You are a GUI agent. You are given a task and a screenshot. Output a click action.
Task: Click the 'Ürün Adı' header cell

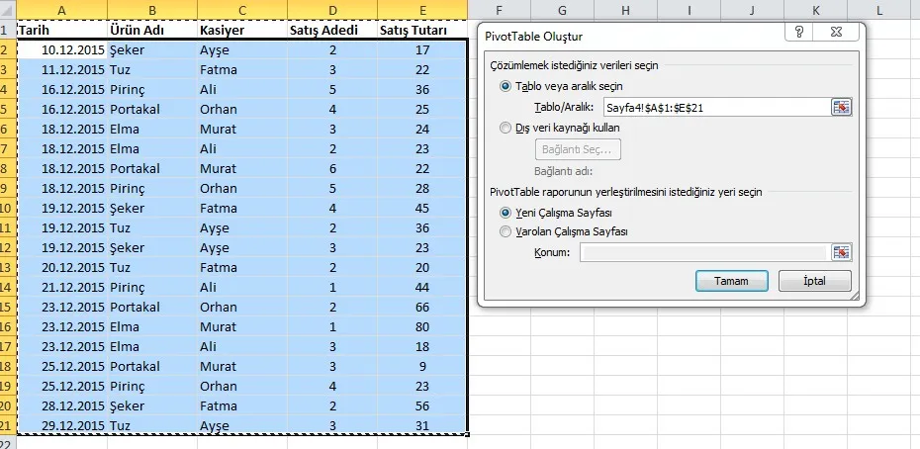pyautogui.click(x=150, y=30)
